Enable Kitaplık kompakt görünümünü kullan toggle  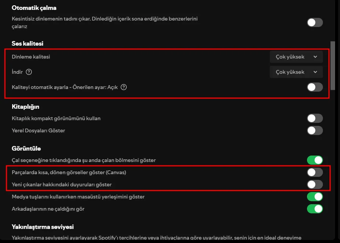click(315, 118)
